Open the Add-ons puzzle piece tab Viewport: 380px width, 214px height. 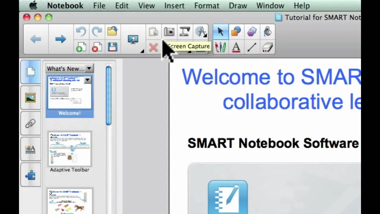pyautogui.click(x=31, y=175)
